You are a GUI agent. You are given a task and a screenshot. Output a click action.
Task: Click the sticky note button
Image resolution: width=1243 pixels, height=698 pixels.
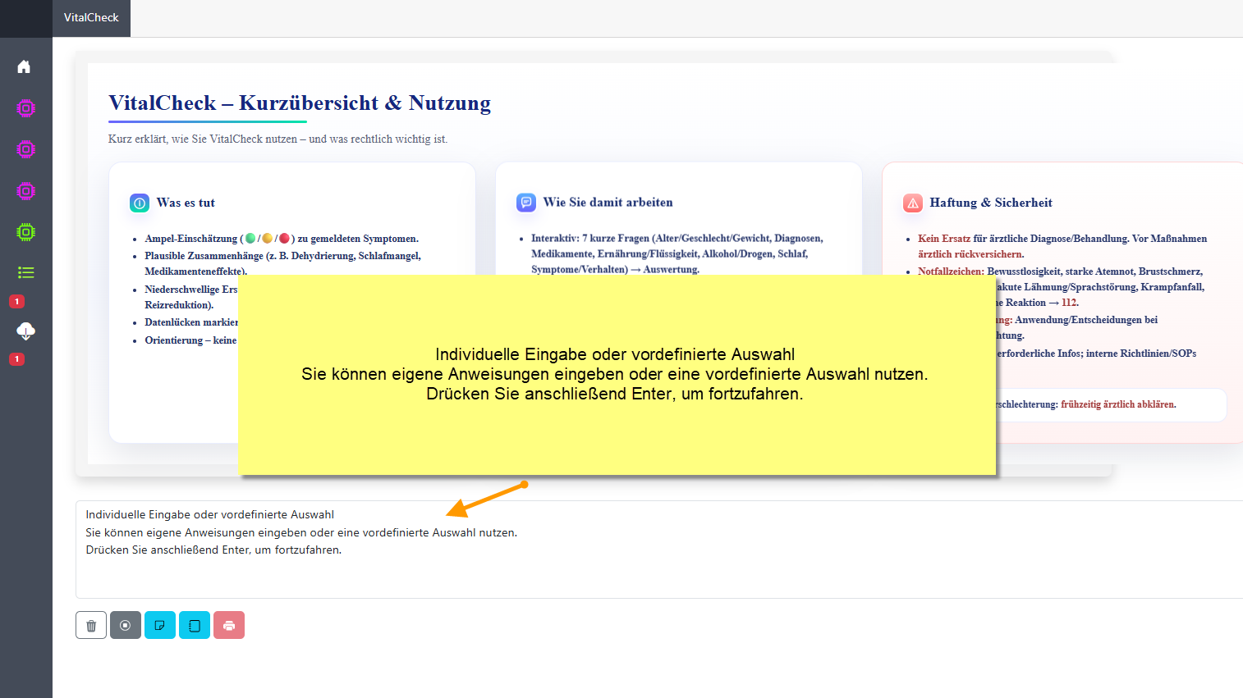[160, 625]
